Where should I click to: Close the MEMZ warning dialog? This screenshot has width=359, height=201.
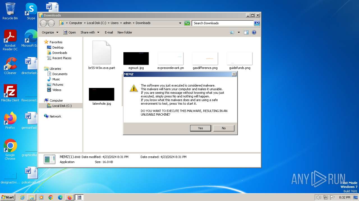234,74
